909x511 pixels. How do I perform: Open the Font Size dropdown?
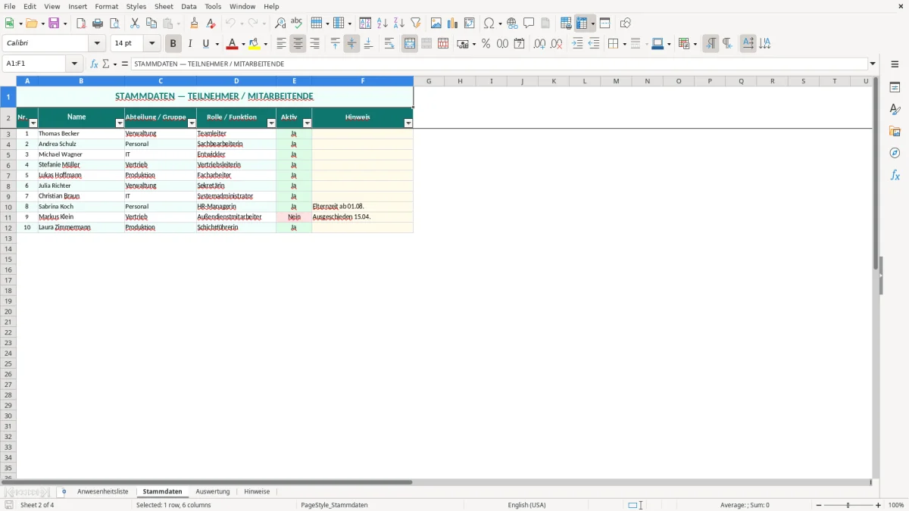click(152, 44)
